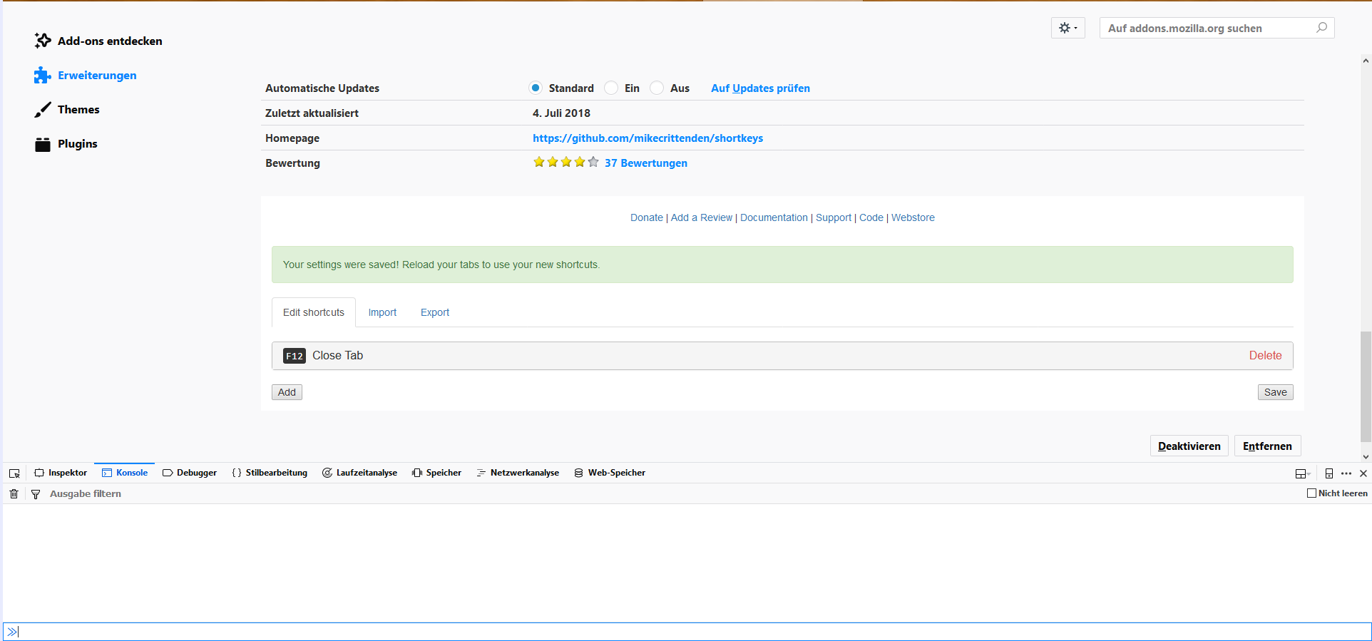
Task: Select the Standard automatic updates option
Action: click(536, 88)
